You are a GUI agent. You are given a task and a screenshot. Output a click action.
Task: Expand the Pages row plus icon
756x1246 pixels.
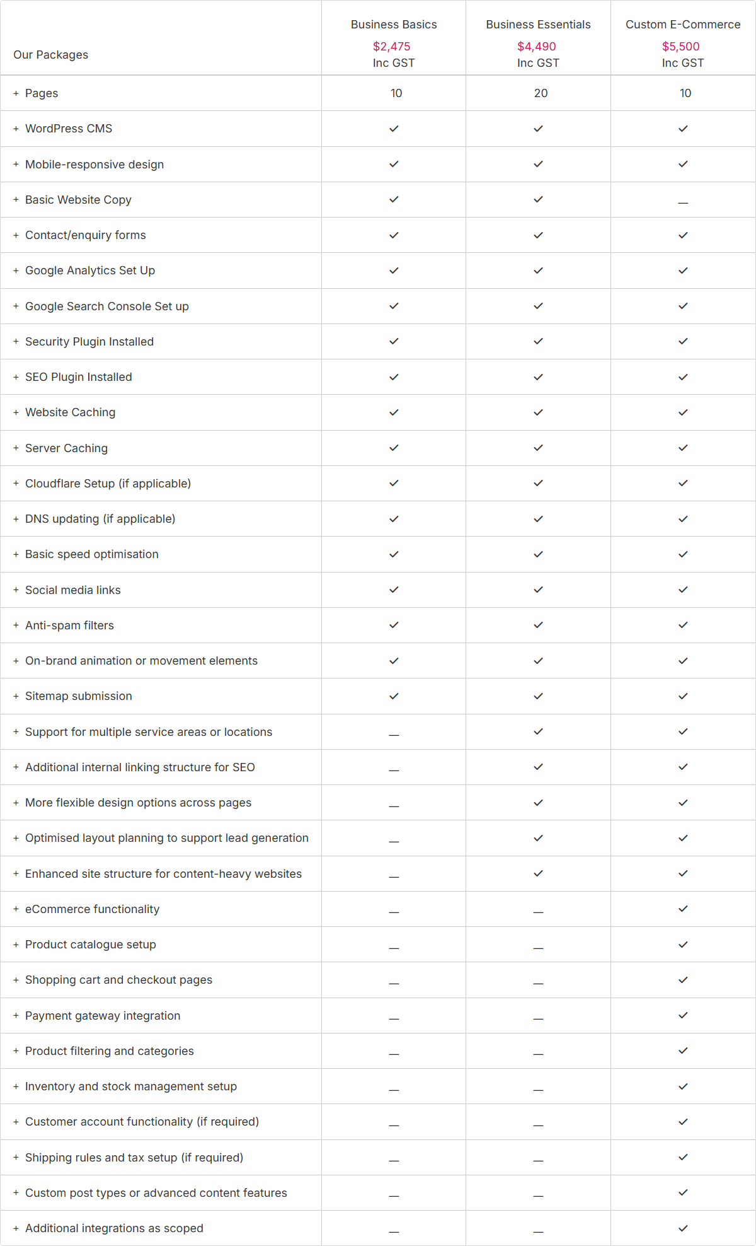(16, 93)
